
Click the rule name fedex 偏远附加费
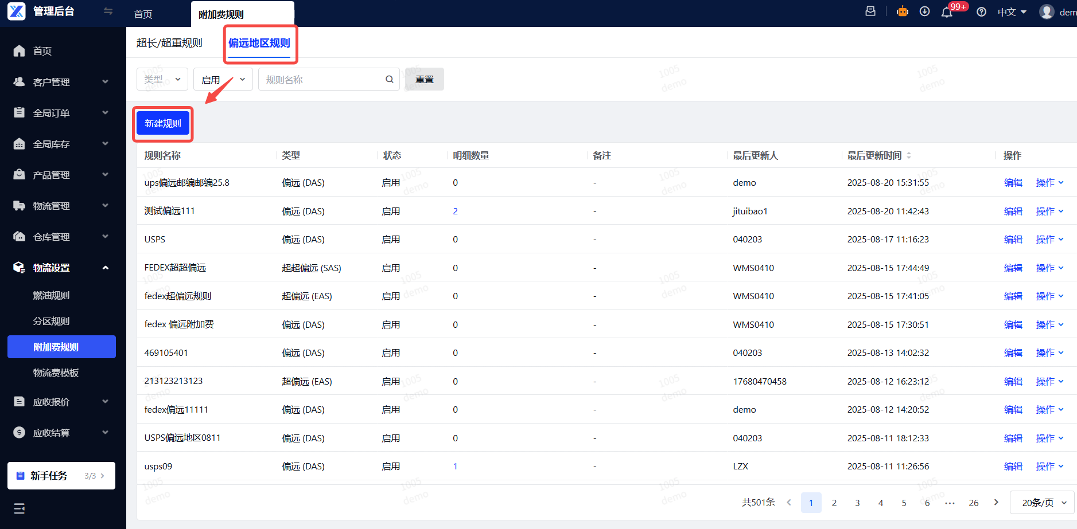179,324
